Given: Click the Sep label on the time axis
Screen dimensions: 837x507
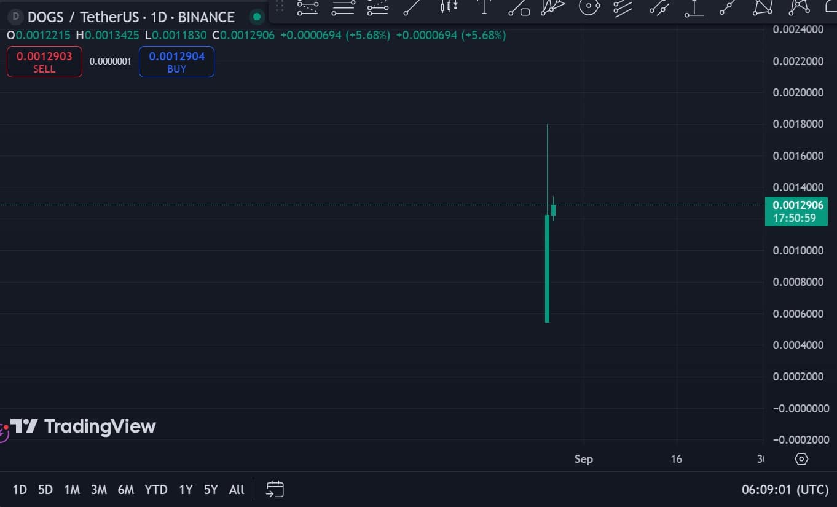Looking at the screenshot, I should tap(583, 459).
